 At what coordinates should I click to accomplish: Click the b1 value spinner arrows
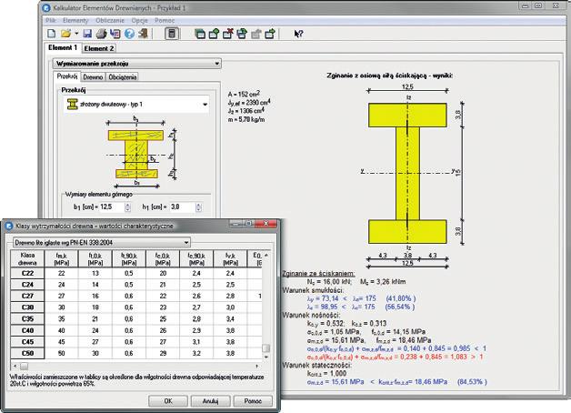pos(127,206)
